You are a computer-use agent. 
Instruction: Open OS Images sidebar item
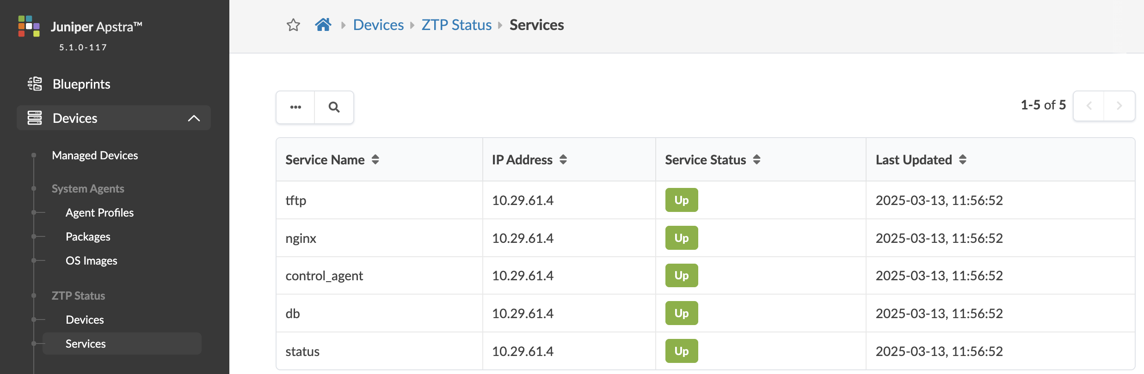tap(91, 261)
